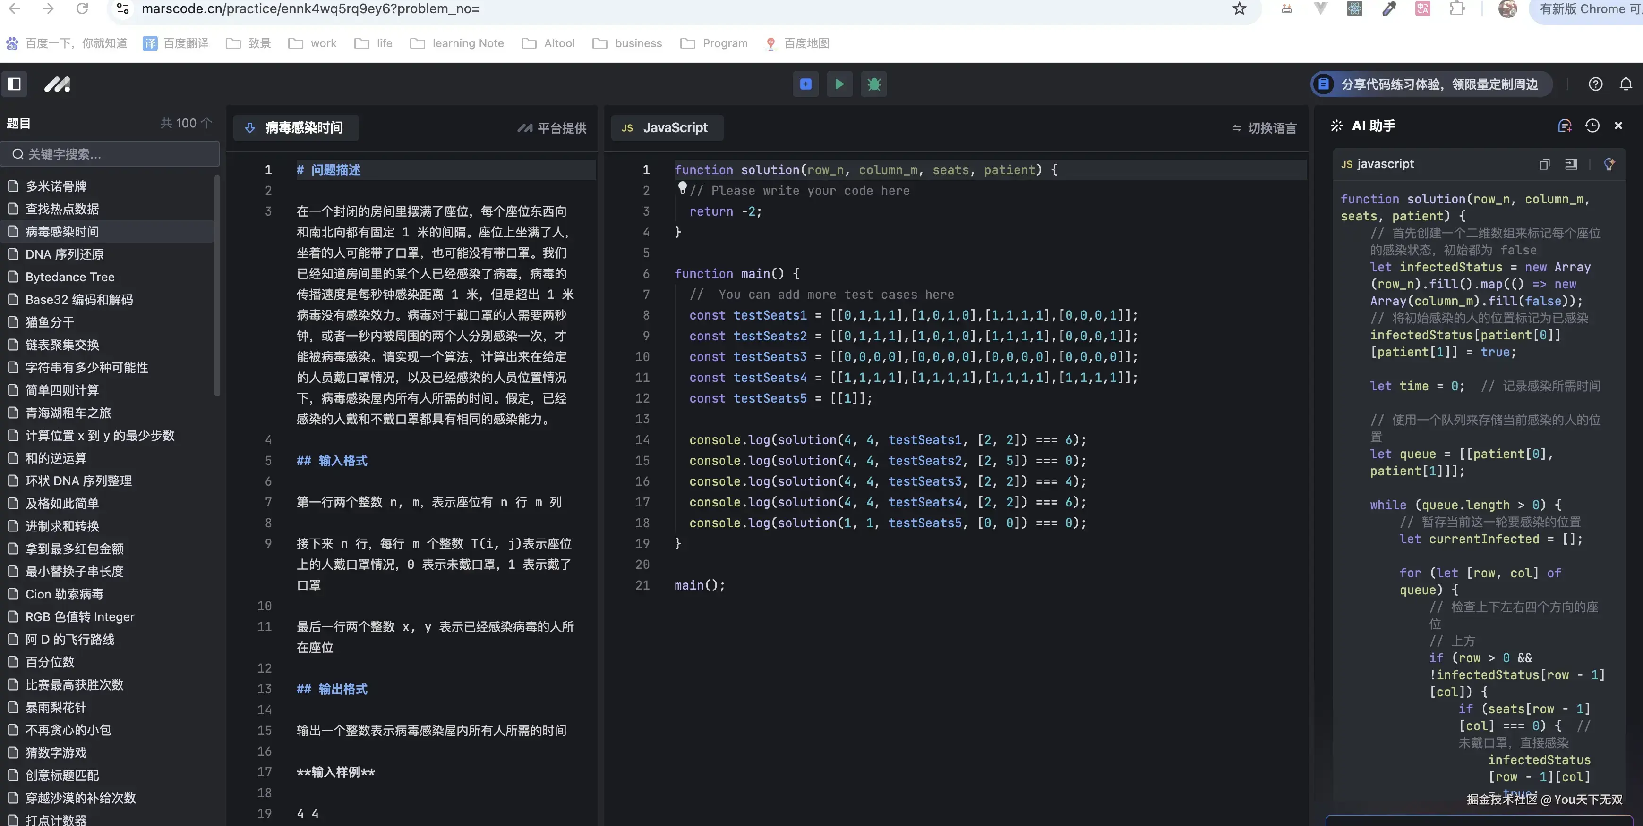Start new AI chat icon
1643x826 pixels.
[x=1564, y=126]
